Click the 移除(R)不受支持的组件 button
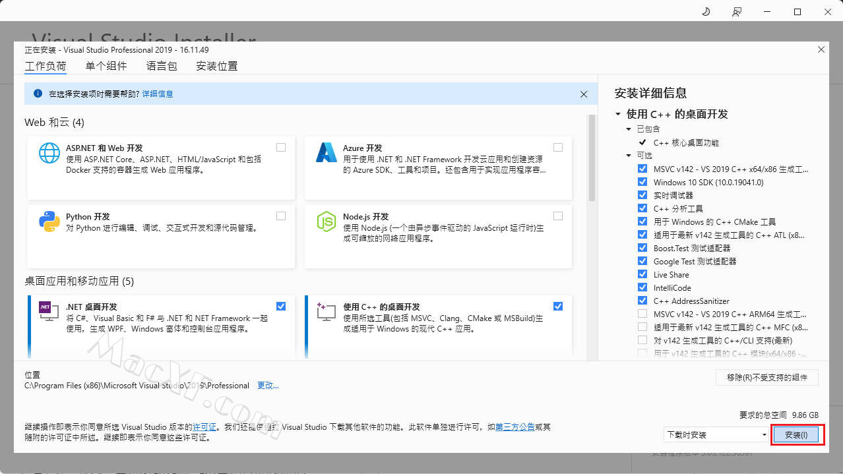The height and width of the screenshot is (474, 843). click(x=767, y=377)
